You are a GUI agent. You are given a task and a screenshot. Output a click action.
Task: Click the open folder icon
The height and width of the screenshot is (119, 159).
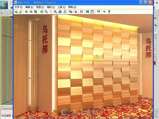20,12
